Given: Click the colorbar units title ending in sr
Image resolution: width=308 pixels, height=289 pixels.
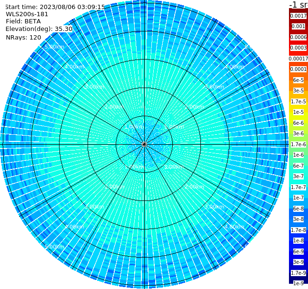Looking at the screenshot, I should tap(298, 4).
